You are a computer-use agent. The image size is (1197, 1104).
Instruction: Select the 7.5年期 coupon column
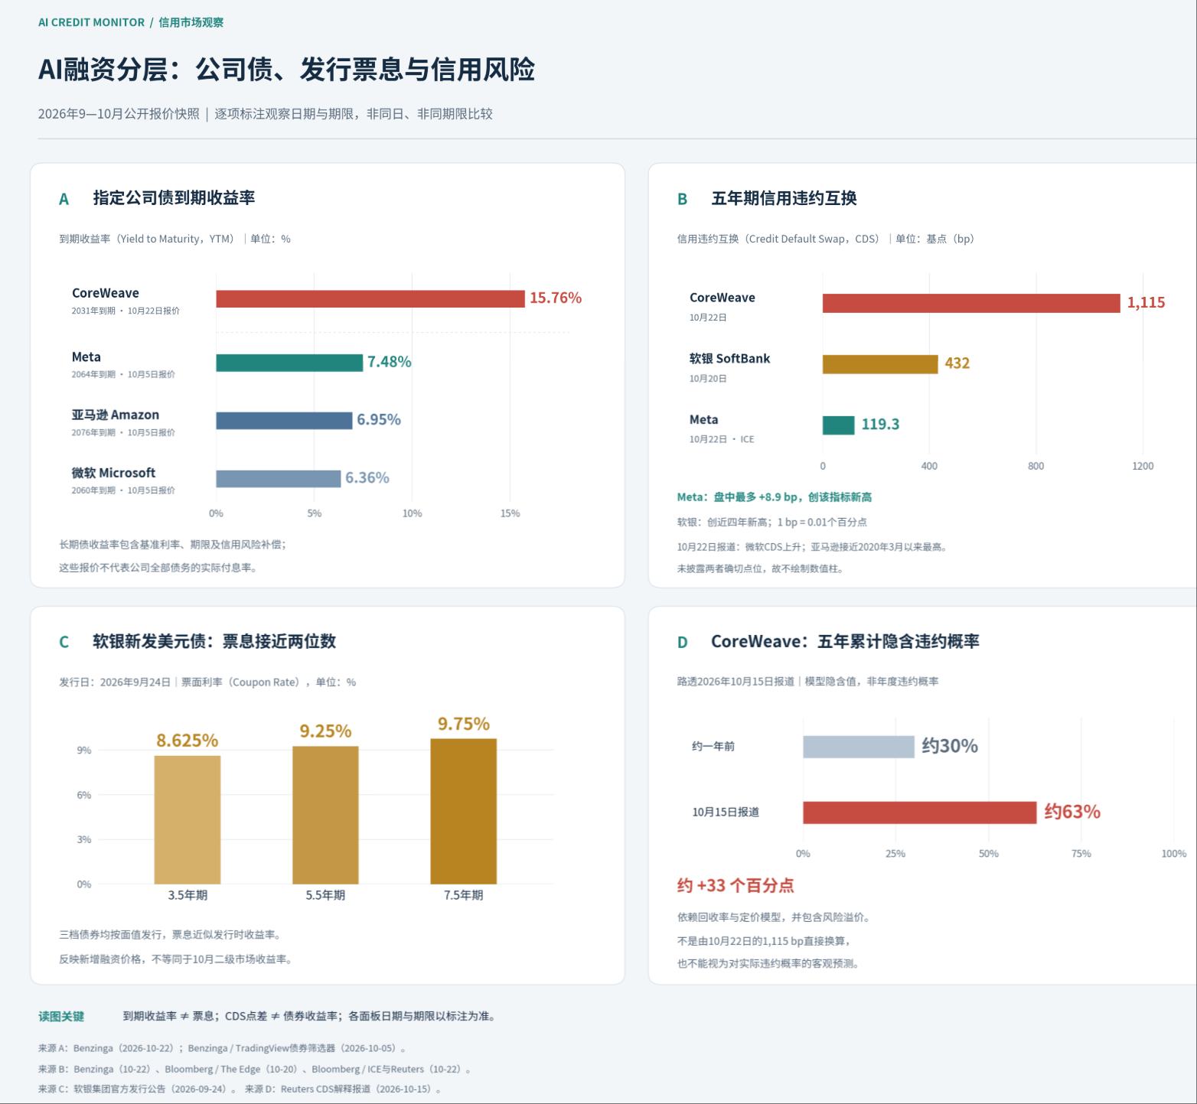(464, 811)
